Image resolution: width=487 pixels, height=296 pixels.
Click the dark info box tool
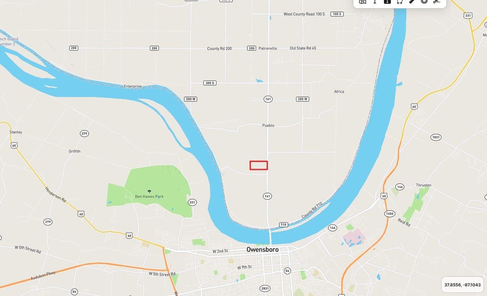(x=387, y=2)
